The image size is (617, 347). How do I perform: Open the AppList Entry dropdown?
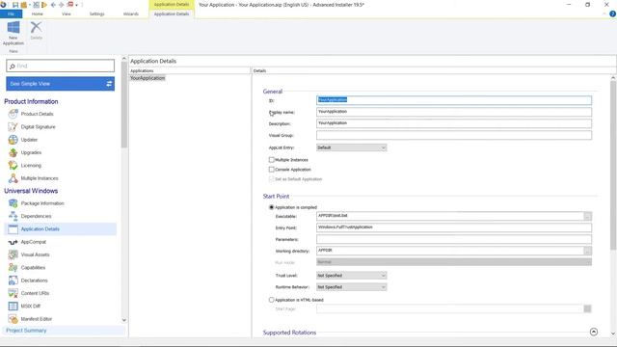(x=351, y=147)
